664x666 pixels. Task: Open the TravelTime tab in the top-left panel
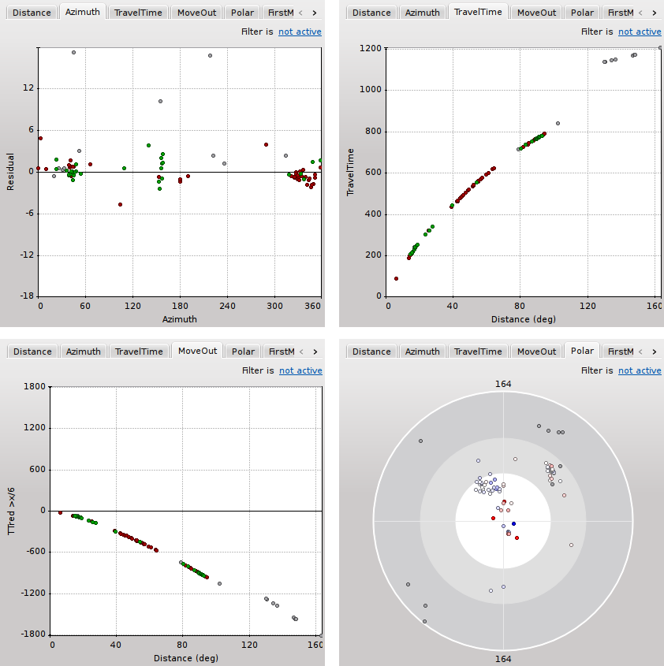[x=138, y=11]
